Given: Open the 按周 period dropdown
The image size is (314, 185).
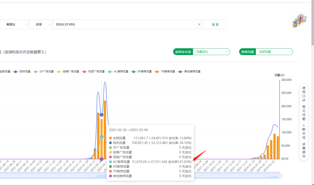Looking at the screenshot, I should [41, 24].
